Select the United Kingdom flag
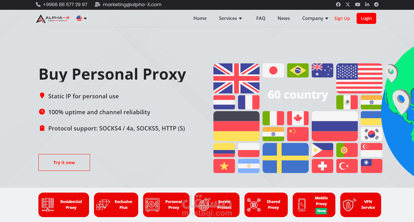The image size is (414, 222). pyautogui.click(x=236, y=78)
